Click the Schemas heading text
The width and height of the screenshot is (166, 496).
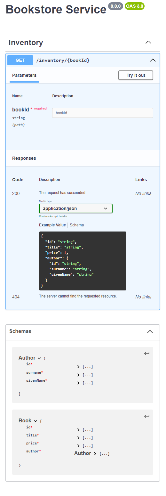[x=20, y=331]
